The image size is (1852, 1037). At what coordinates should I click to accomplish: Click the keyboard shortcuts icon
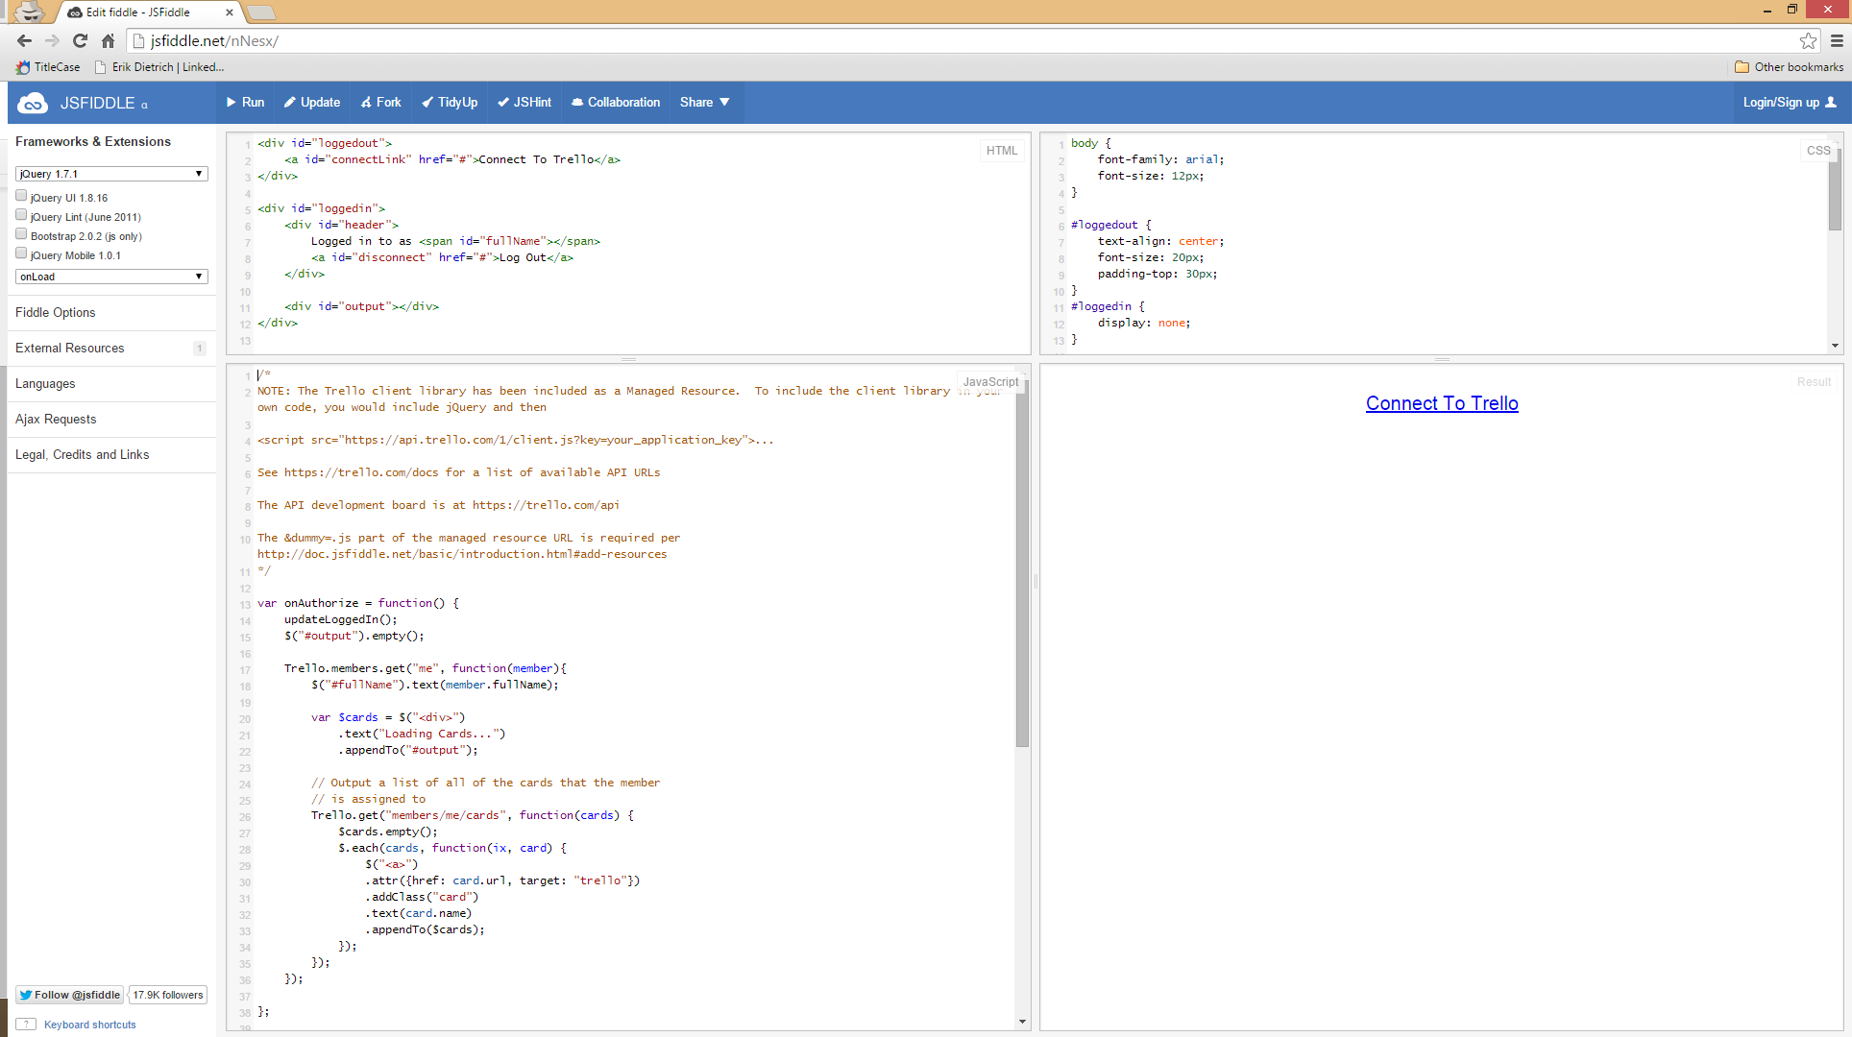click(x=27, y=1025)
